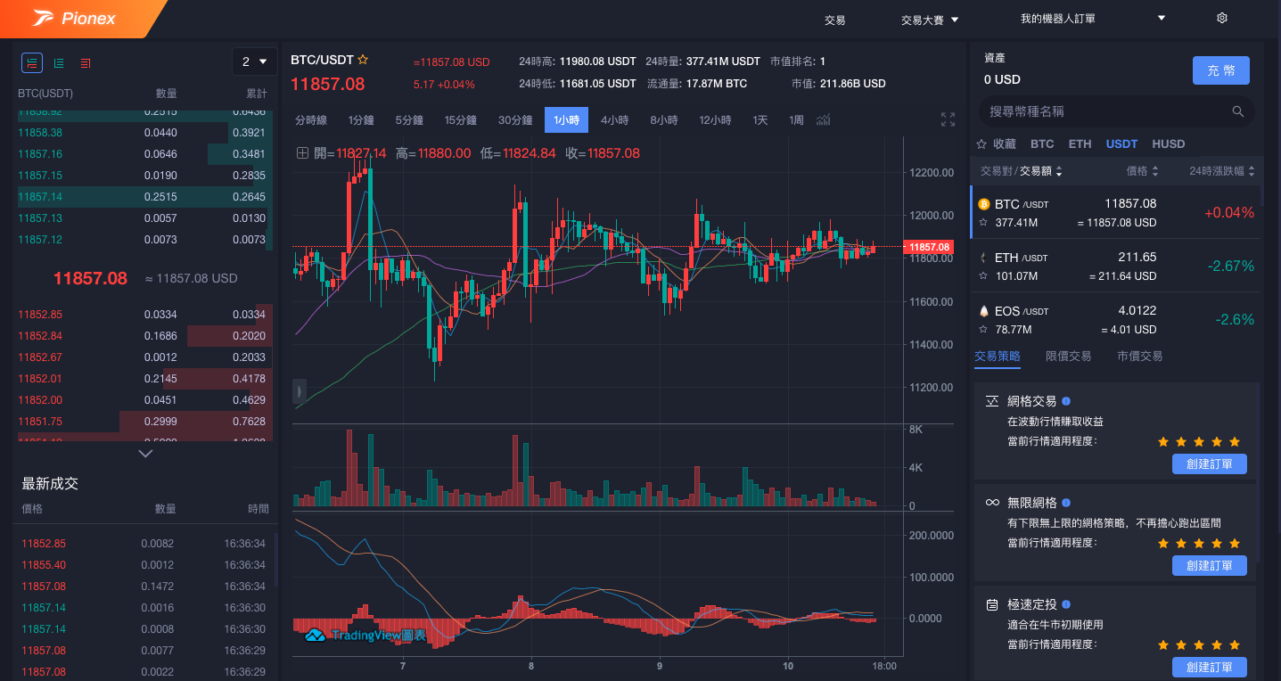Create a 網格交易 order with 創建訂單
Image resolution: width=1281 pixels, height=681 pixels.
(1210, 464)
